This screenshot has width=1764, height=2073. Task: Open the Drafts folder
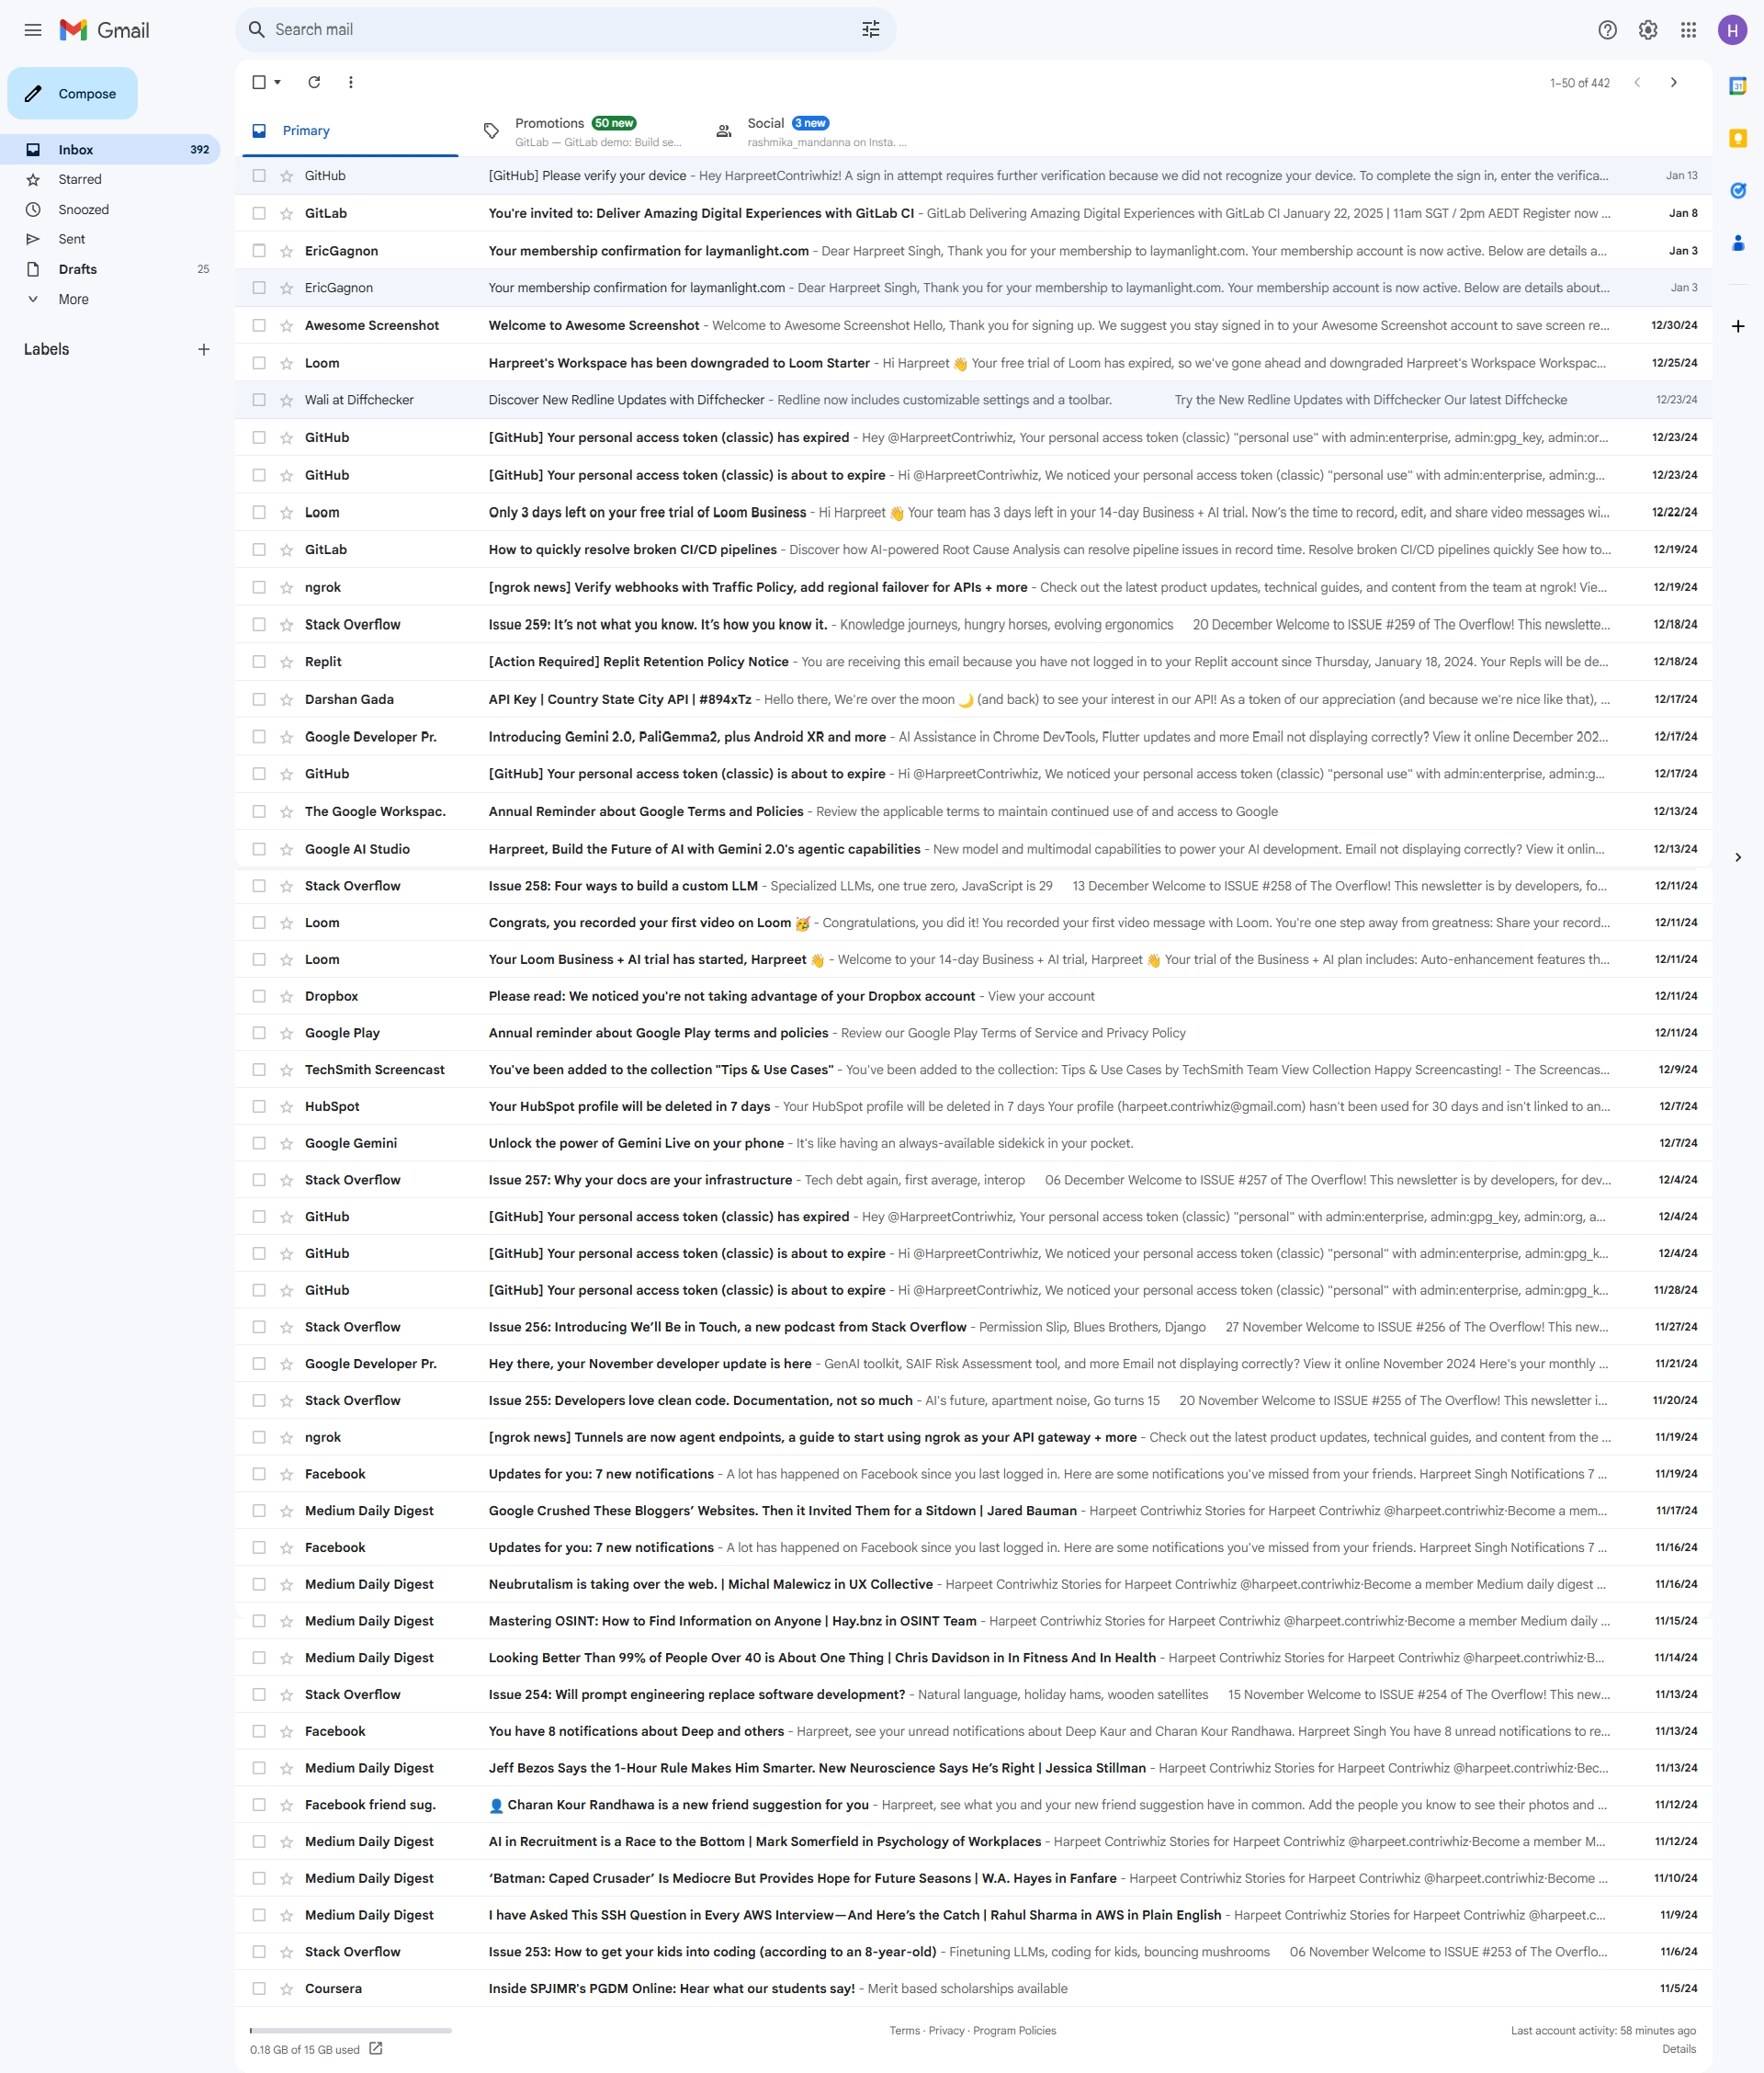click(x=110, y=269)
